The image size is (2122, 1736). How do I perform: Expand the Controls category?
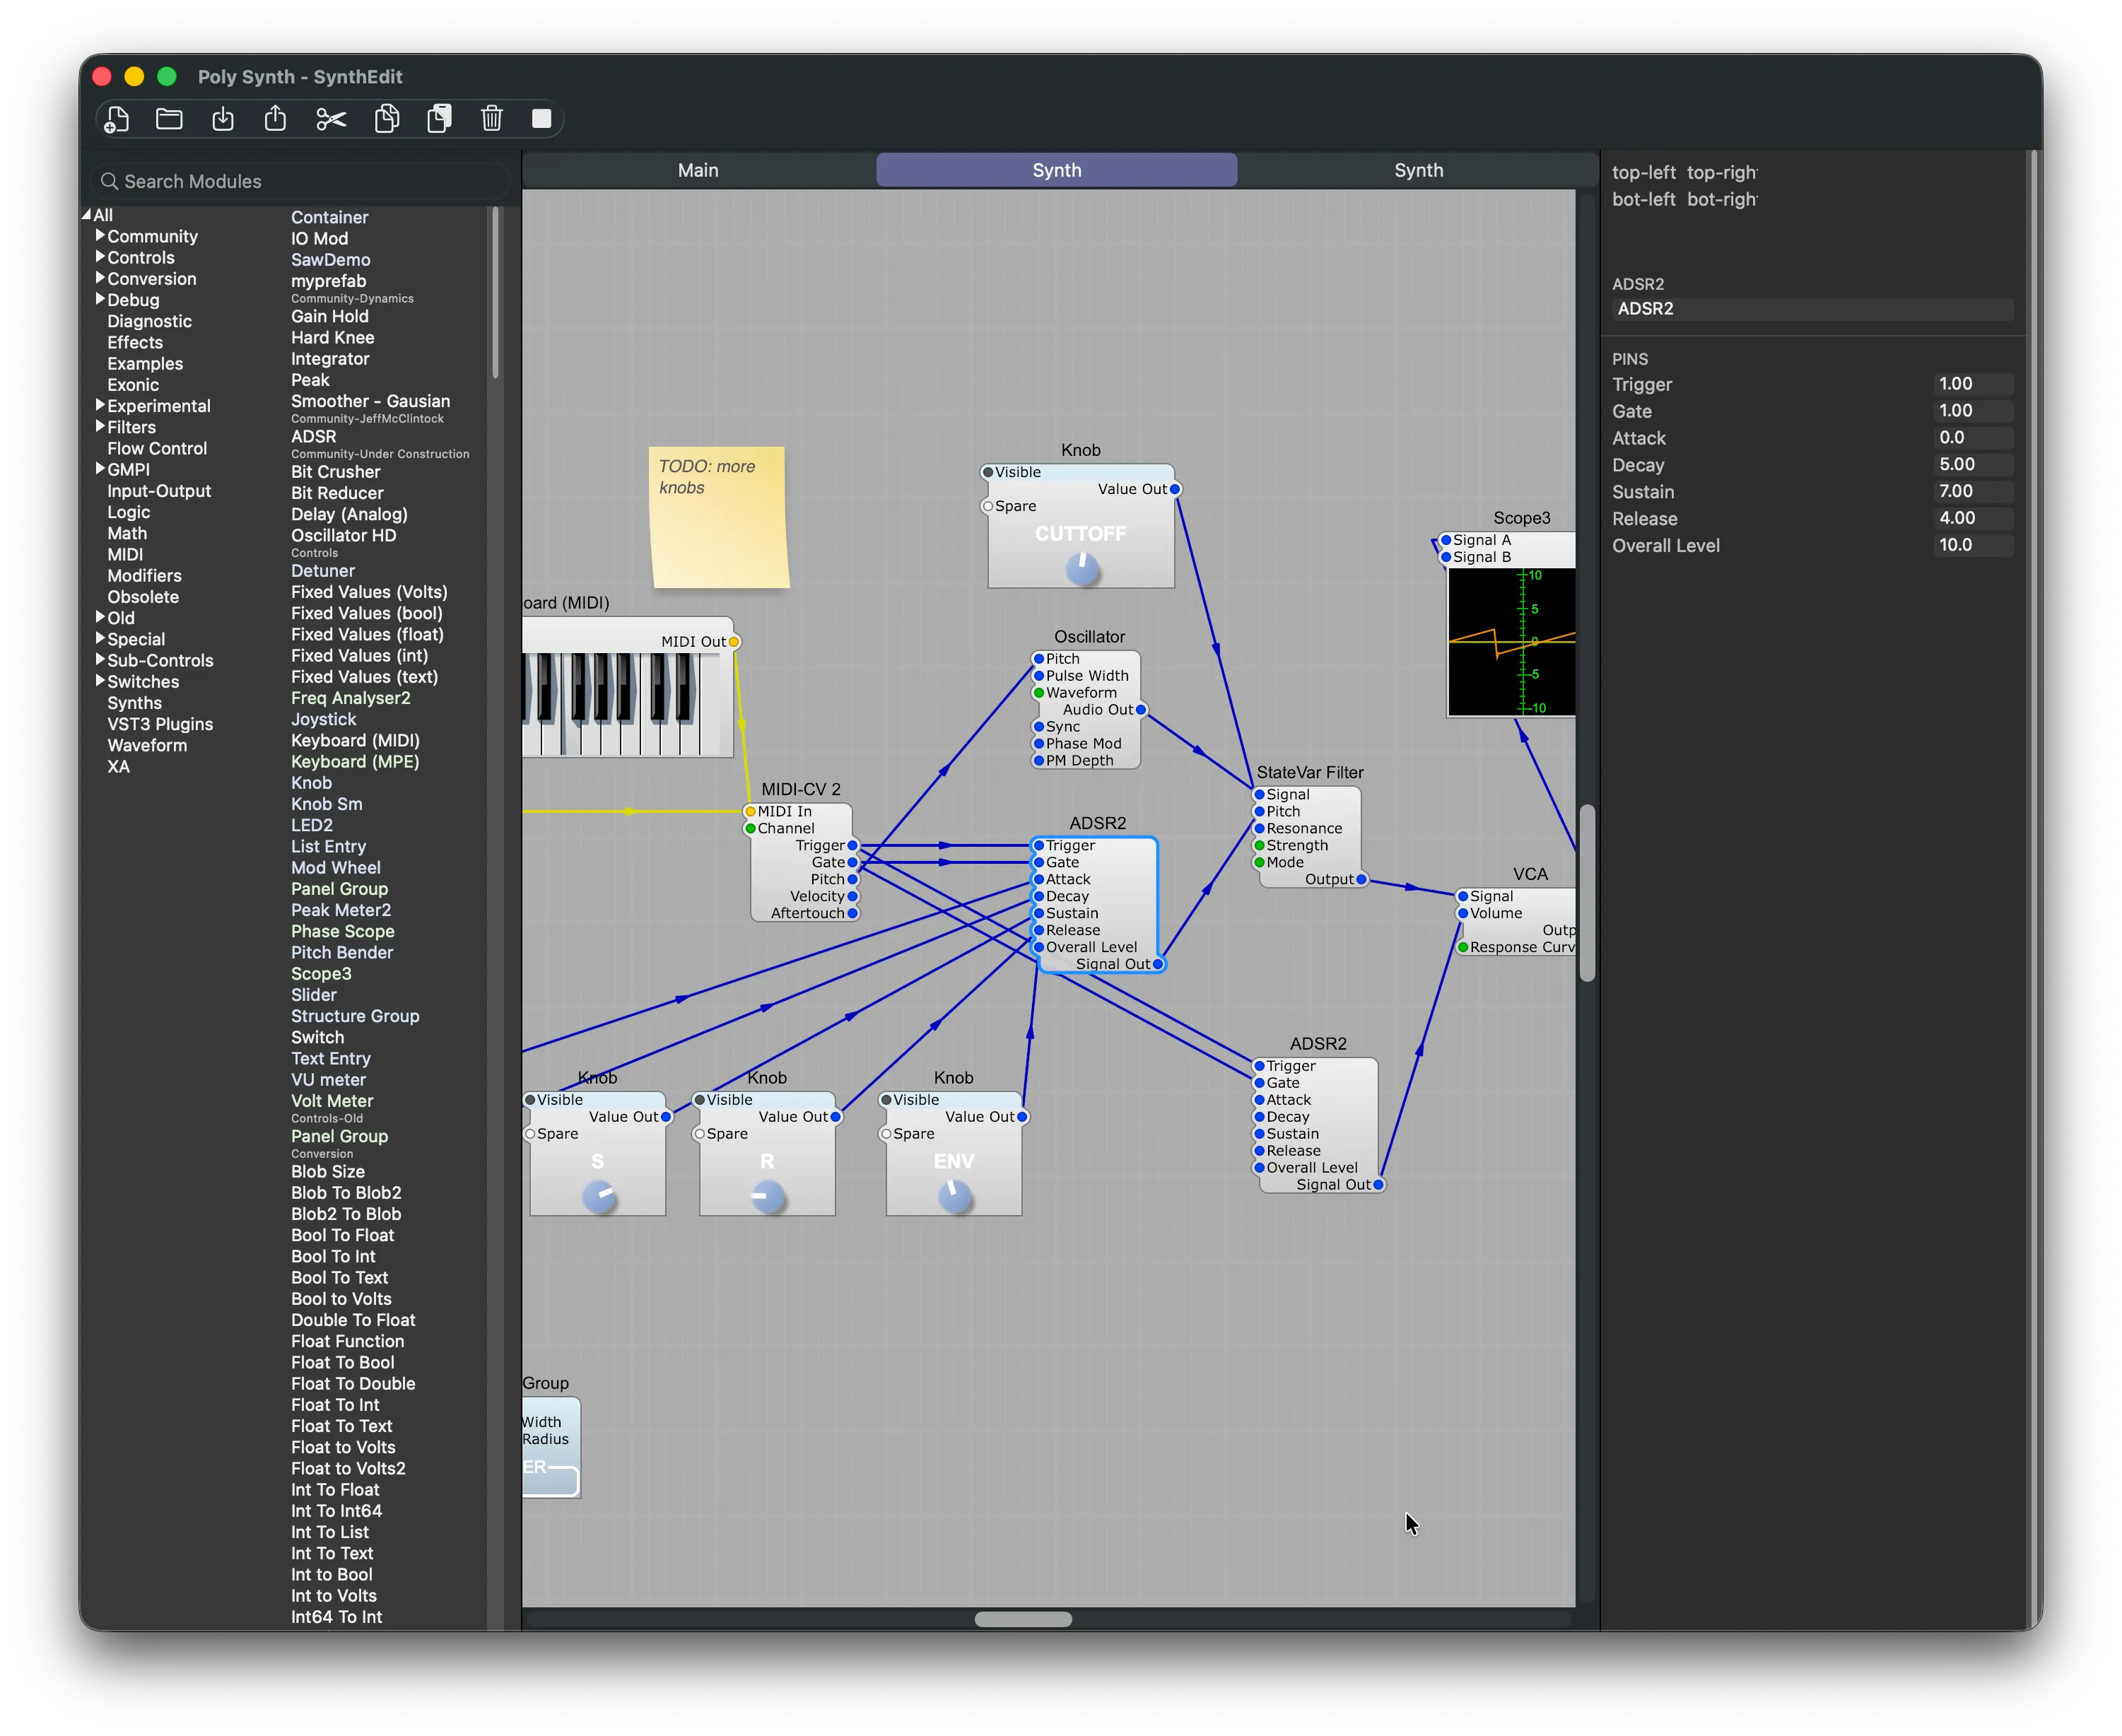click(100, 257)
